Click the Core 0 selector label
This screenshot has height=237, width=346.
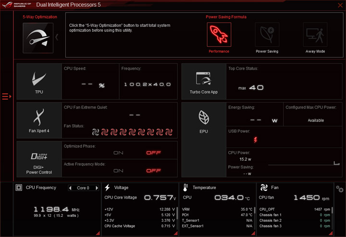(x=83, y=188)
